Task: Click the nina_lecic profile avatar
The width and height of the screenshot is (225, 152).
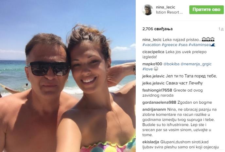Action: [148, 10]
